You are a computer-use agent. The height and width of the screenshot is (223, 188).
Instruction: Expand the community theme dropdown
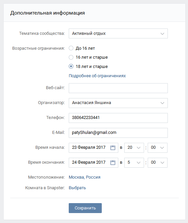tap(118, 33)
